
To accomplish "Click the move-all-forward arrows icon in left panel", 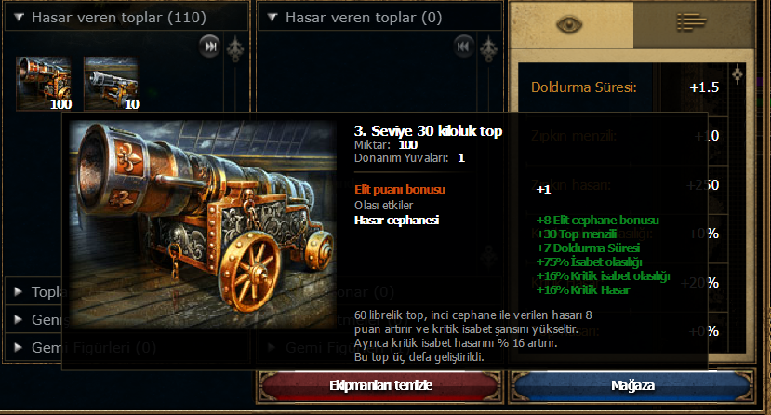I will [x=210, y=47].
